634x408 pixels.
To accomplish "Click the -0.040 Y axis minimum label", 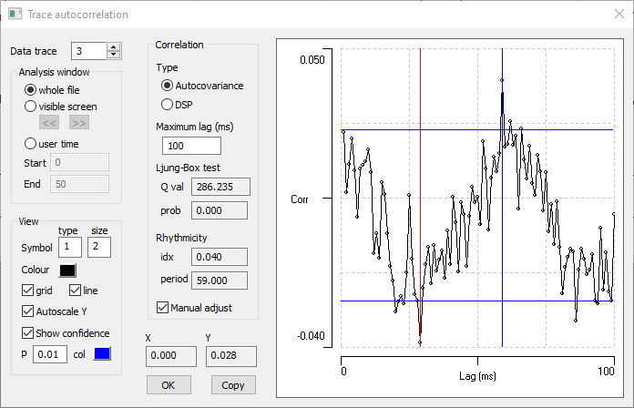I will coord(311,336).
